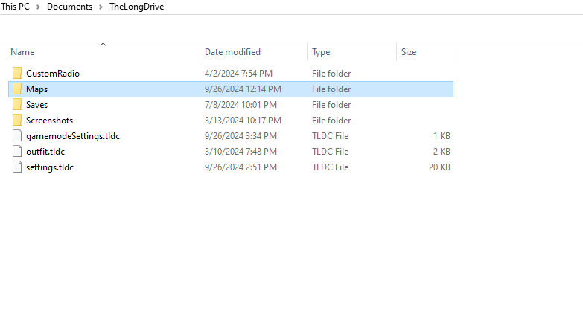Click date 3/13/2024 10:17 PM
This screenshot has height=334, width=583.
pos(243,121)
